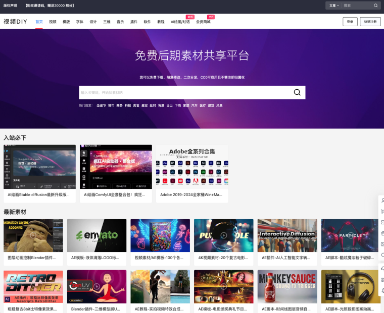Click the 快速注册 button
This screenshot has height=313, width=384.
pos(370,22)
